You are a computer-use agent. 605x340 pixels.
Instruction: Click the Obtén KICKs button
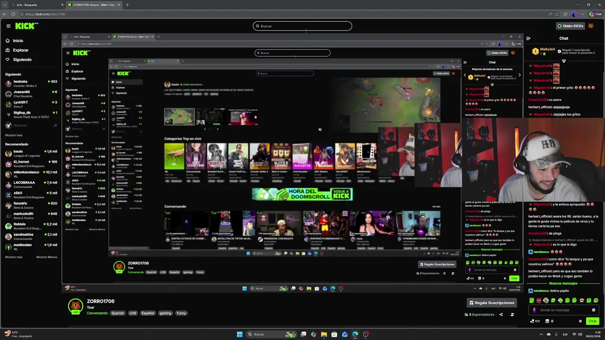(x=570, y=26)
